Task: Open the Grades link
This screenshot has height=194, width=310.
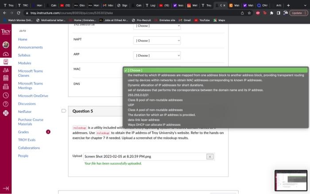Action: (23, 132)
